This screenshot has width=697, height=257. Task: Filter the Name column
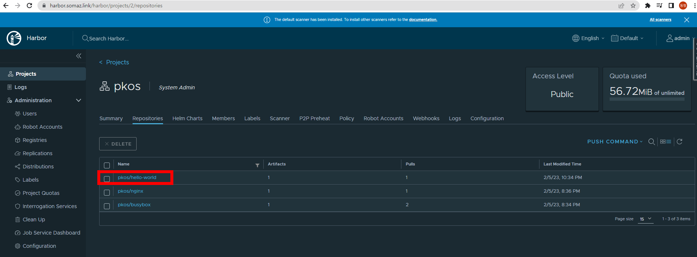[257, 165]
